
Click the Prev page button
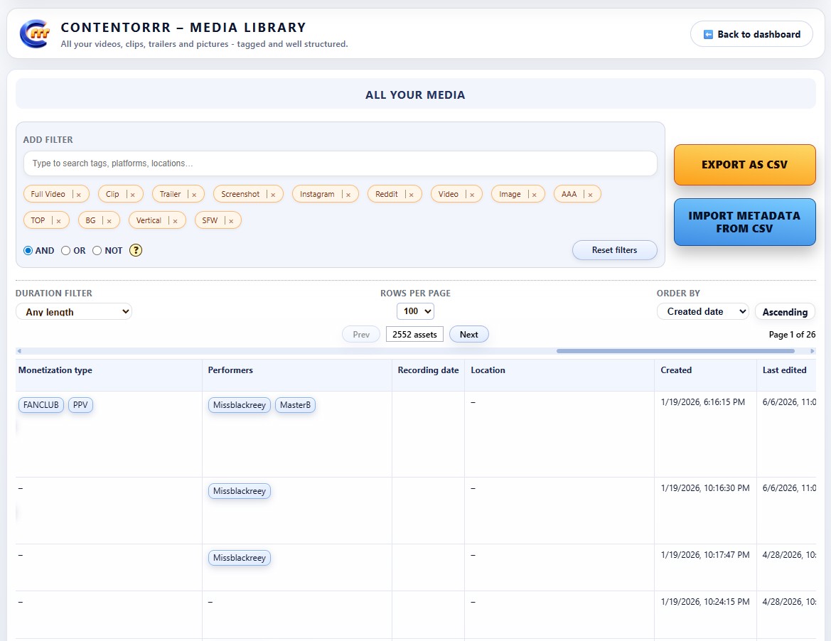click(361, 334)
